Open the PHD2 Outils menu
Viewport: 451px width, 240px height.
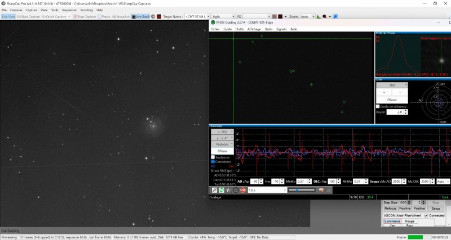(x=239, y=29)
